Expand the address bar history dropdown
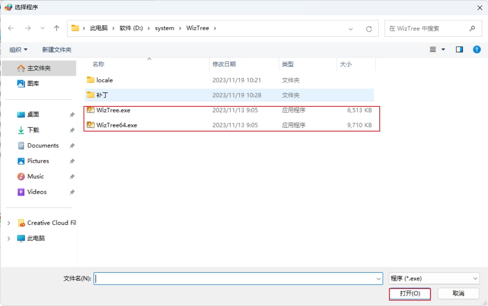Image resolution: width=488 pixels, height=306 pixels. 351,29
